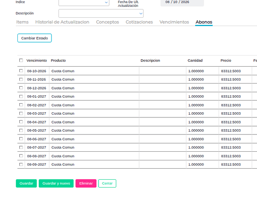Click the Guardar button
This screenshot has height=197, width=257.
click(x=26, y=183)
